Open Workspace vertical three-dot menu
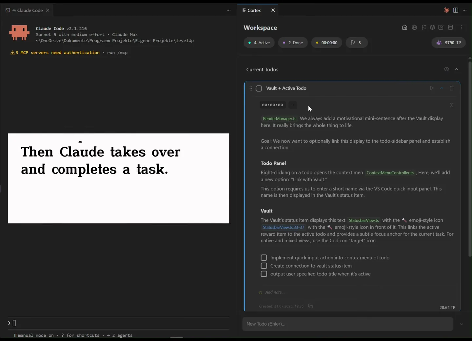Screen dimensions: 472x341 click(x=462, y=28)
